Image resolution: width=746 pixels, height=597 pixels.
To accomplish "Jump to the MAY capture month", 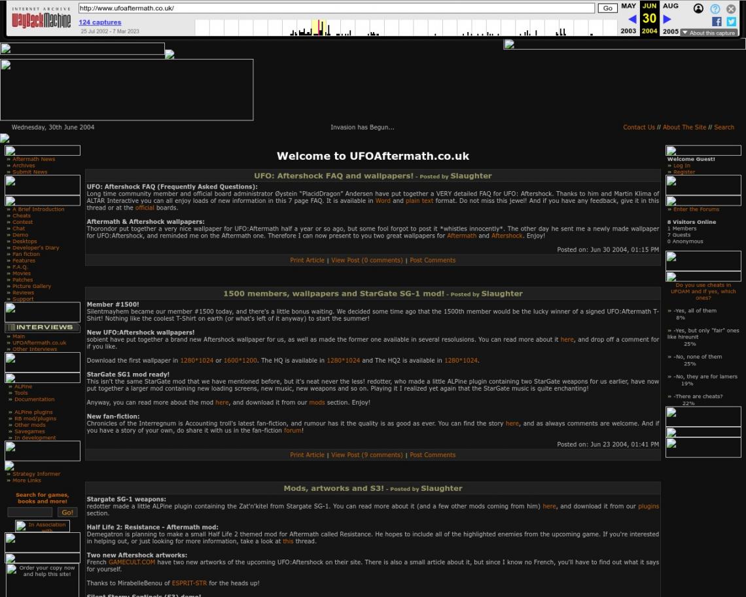I will click(x=628, y=6).
